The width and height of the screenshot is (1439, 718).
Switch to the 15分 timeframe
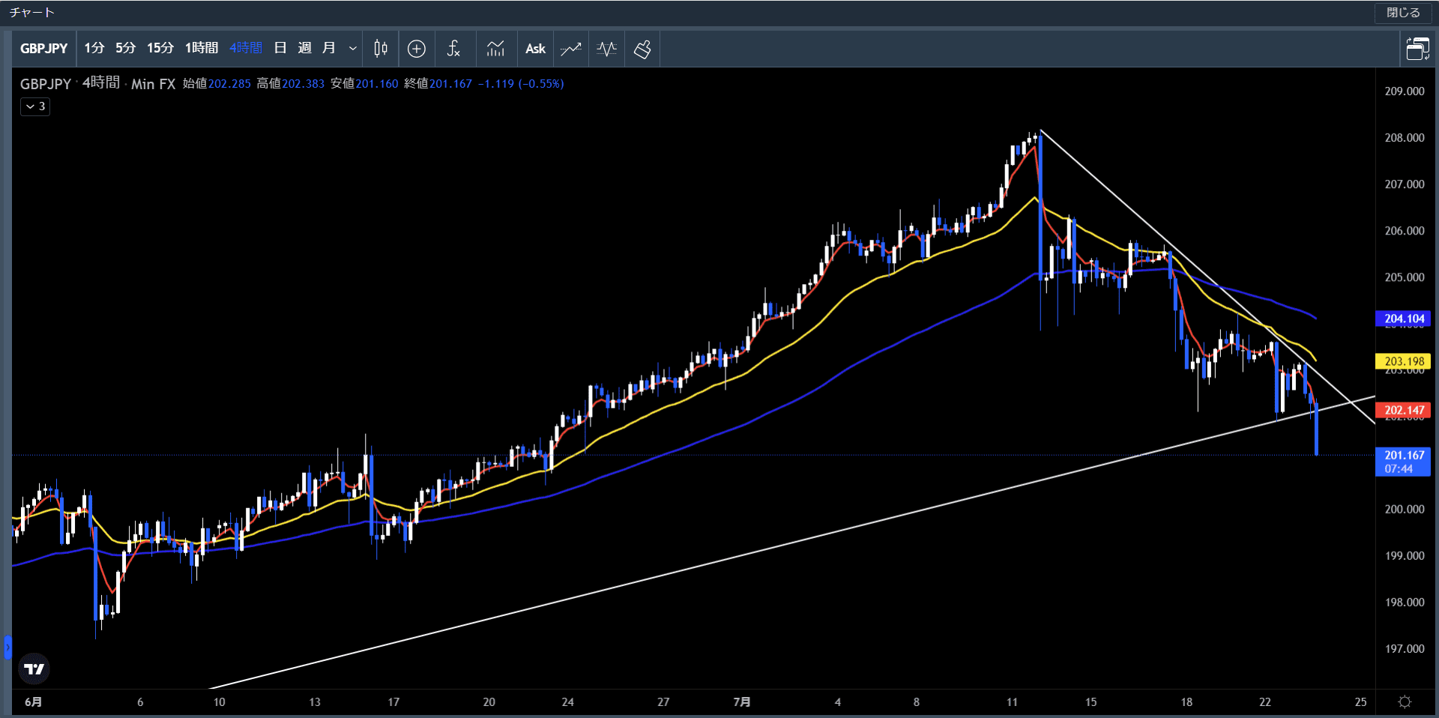(x=160, y=48)
